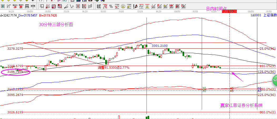Click the 11:00 time axis label
Image resolution: width=277 pixels, height=119 pixels.
[x=121, y=12]
